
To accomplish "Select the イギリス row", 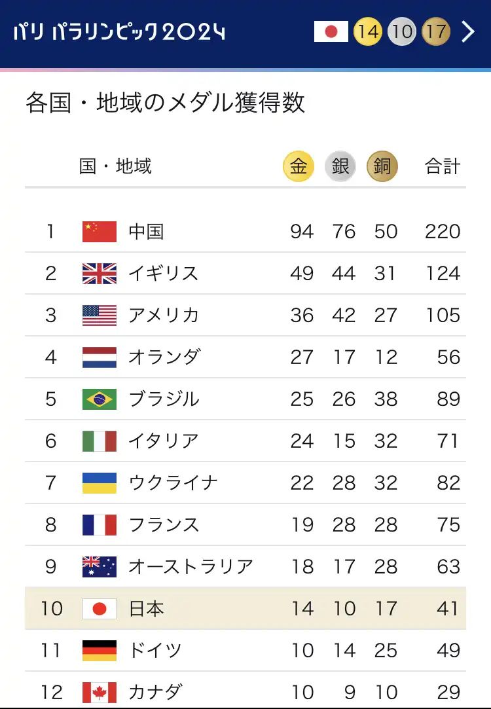I will point(245,274).
